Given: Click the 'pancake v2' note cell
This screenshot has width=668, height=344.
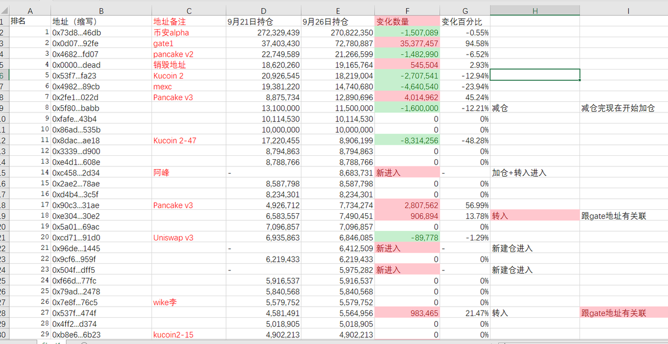Looking at the screenshot, I should [189, 54].
